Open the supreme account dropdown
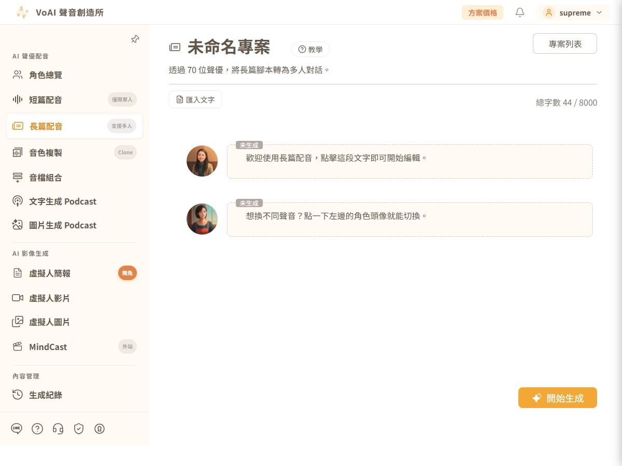 click(573, 12)
